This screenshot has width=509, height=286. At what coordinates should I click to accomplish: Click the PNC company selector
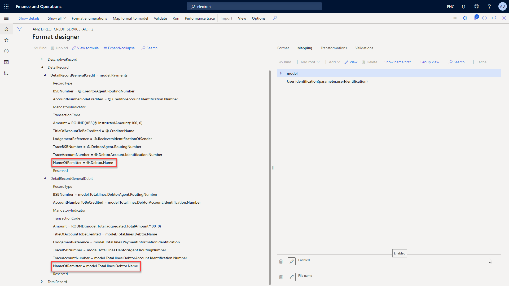tap(450, 6)
